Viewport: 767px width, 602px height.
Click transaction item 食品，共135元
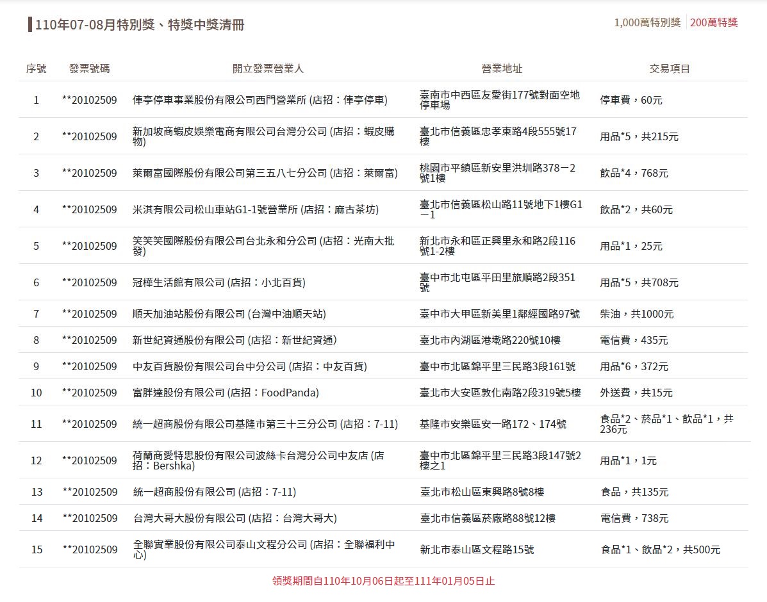634,492
